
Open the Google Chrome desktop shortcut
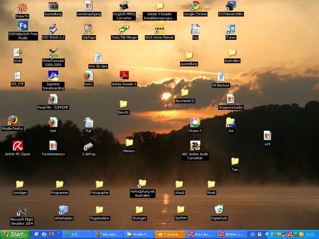[x=195, y=6]
